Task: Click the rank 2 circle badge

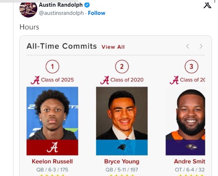Action: pyautogui.click(x=122, y=66)
